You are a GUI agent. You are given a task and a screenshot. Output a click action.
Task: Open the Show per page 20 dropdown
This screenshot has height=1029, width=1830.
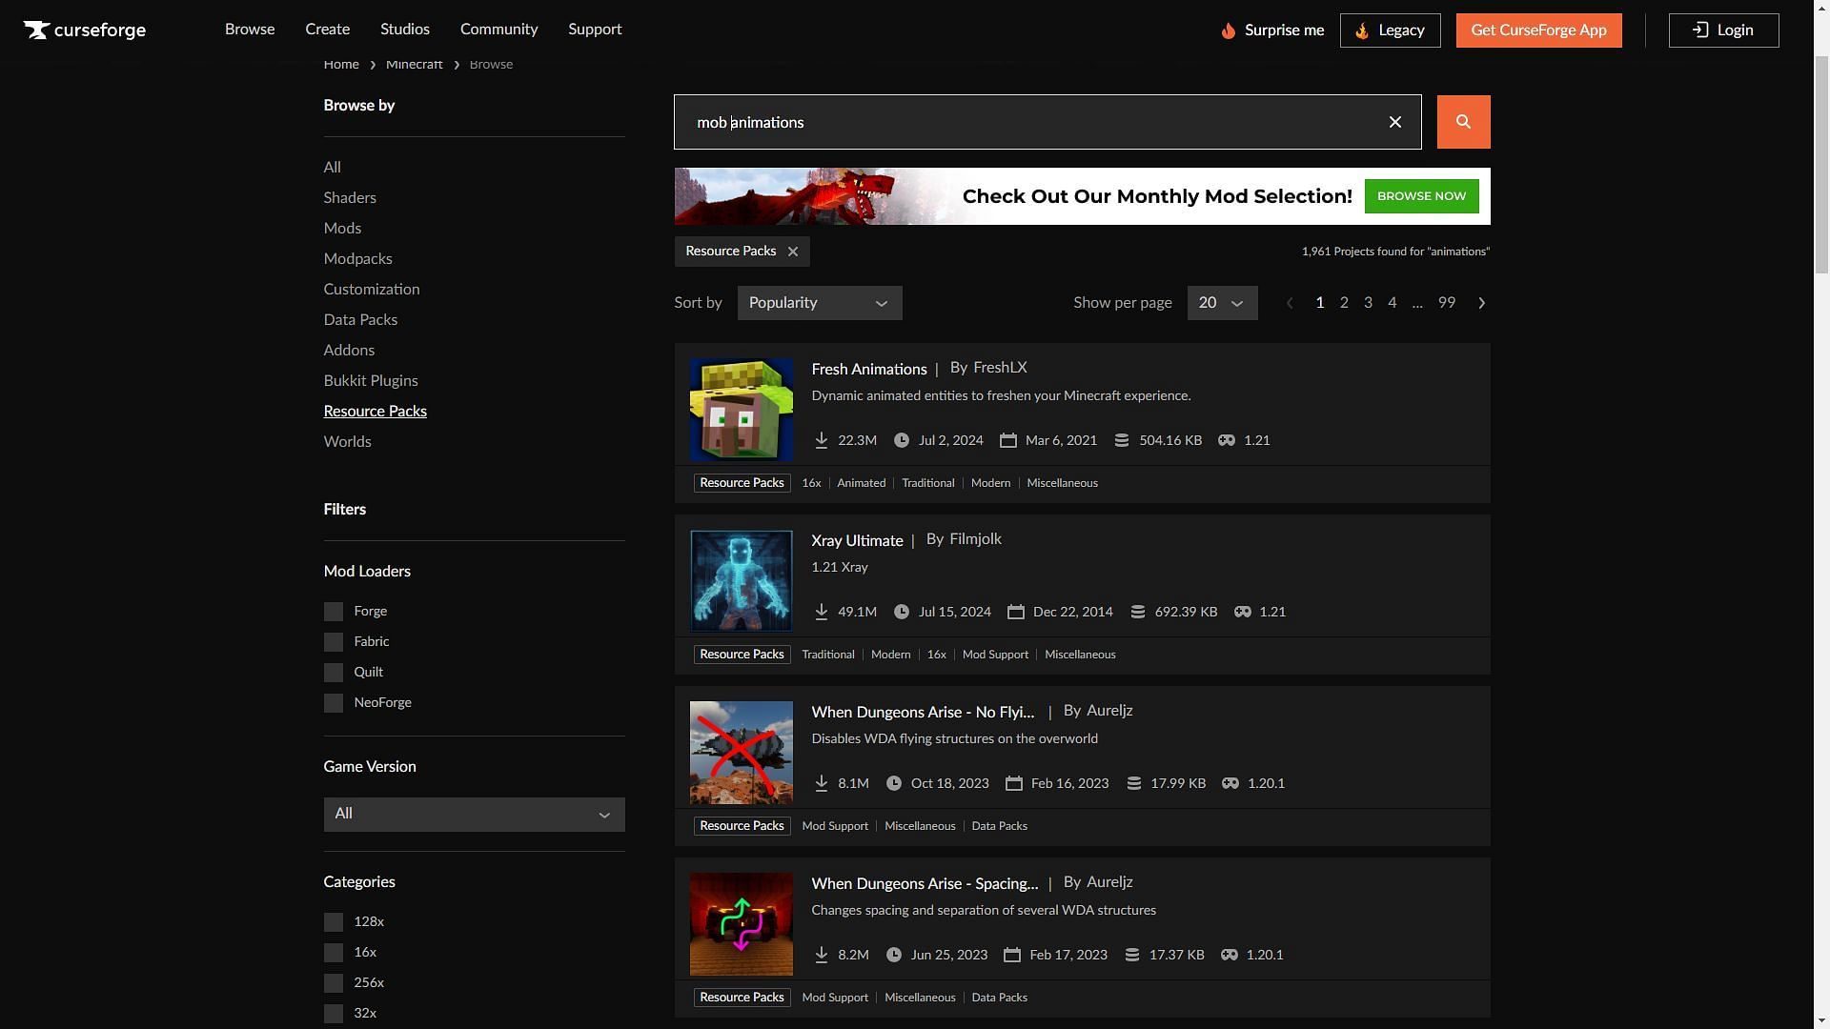pos(1222,303)
